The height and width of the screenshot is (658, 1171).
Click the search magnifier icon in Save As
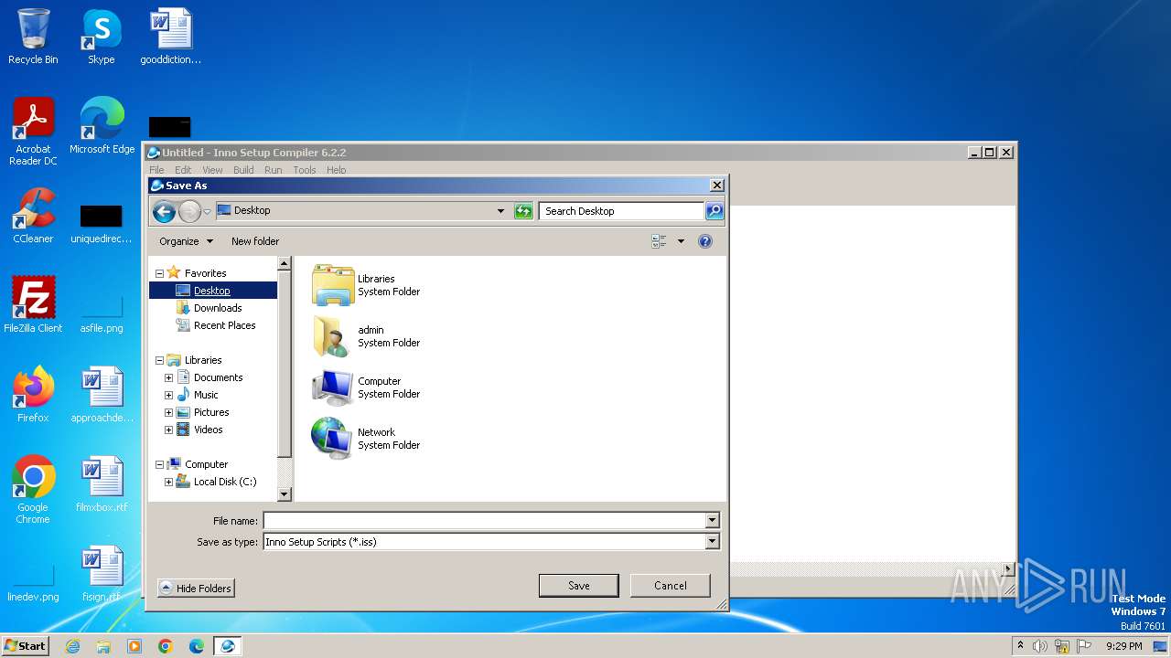click(x=714, y=211)
